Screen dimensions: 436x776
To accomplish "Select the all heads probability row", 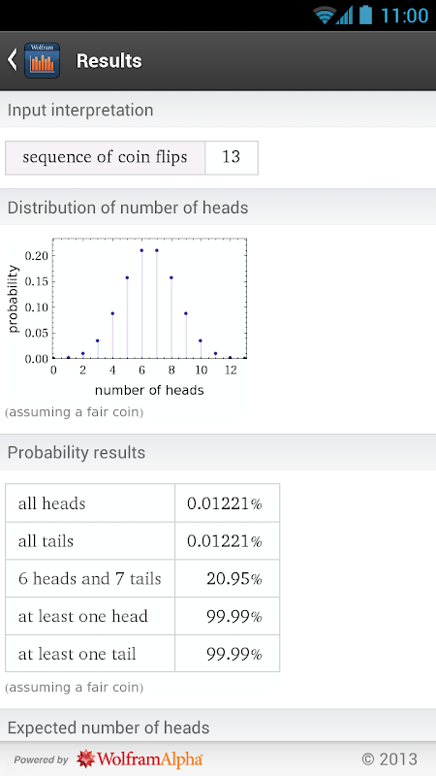I will tap(142, 502).
